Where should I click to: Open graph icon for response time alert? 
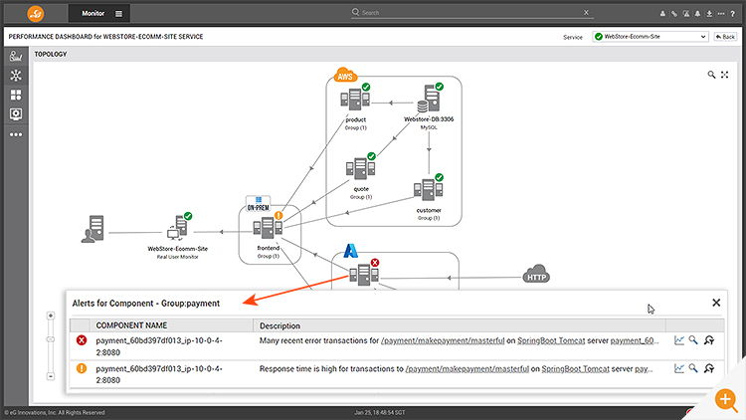(679, 368)
